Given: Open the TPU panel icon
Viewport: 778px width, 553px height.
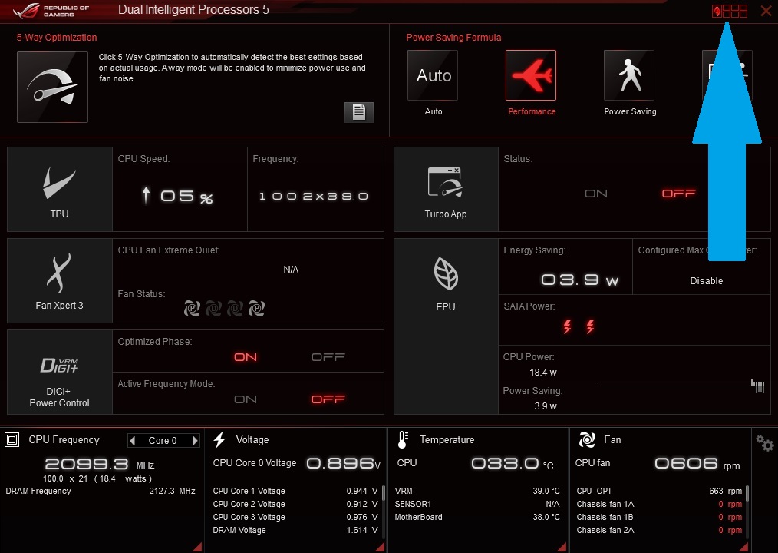Looking at the screenshot, I should tap(59, 182).
